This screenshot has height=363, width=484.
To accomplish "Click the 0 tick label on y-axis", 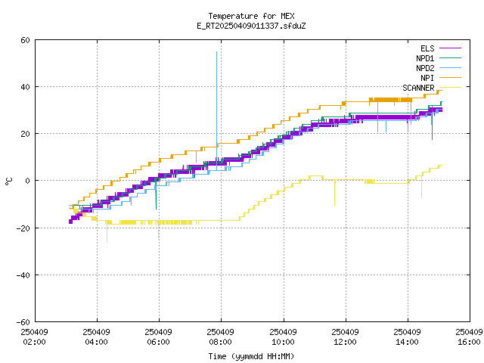I will [x=27, y=181].
